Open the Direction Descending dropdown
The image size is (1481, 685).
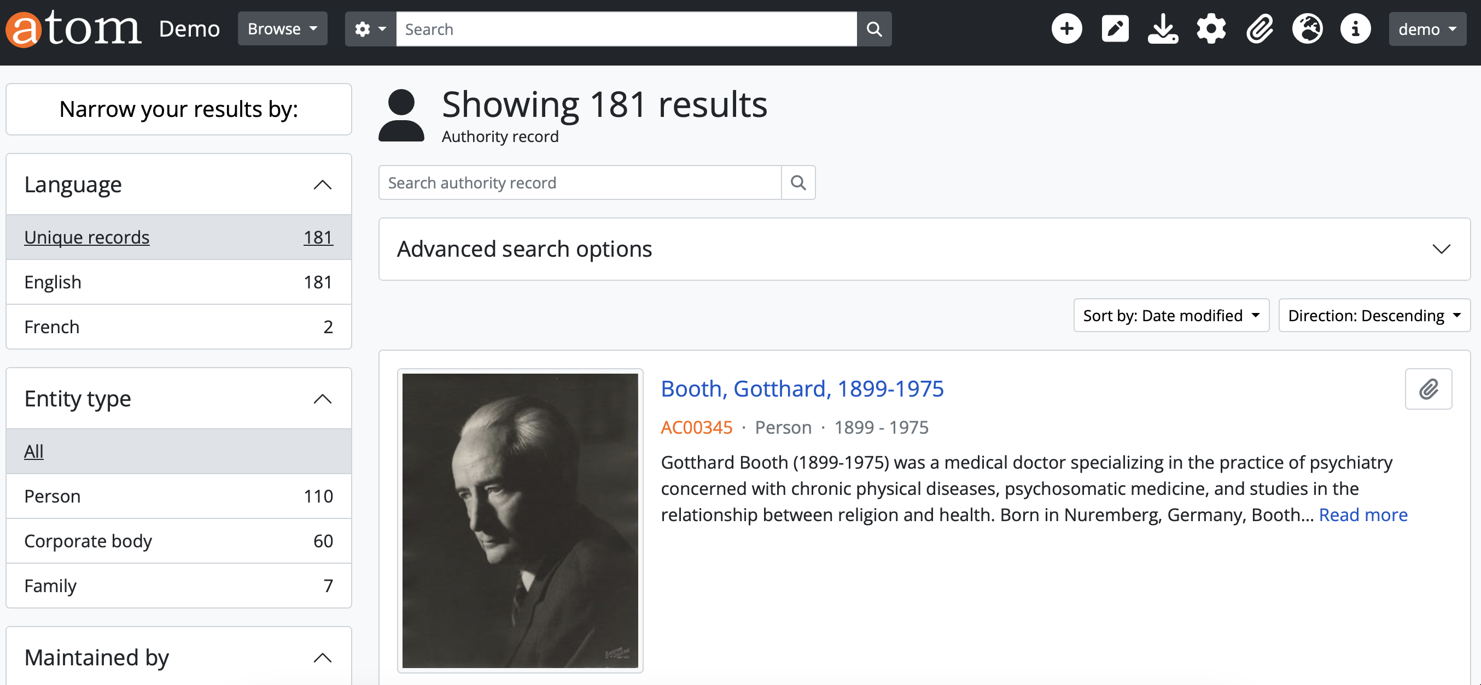coord(1373,315)
